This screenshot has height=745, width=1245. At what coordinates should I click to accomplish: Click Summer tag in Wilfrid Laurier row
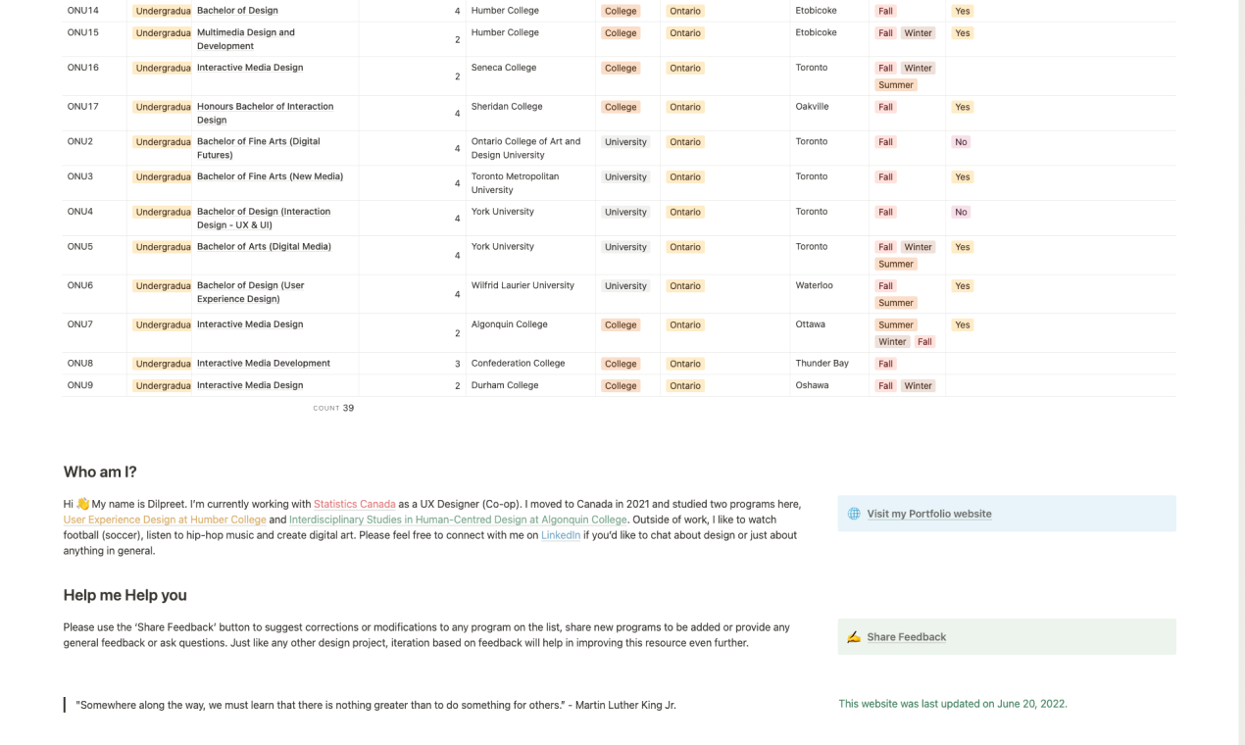[x=896, y=303]
